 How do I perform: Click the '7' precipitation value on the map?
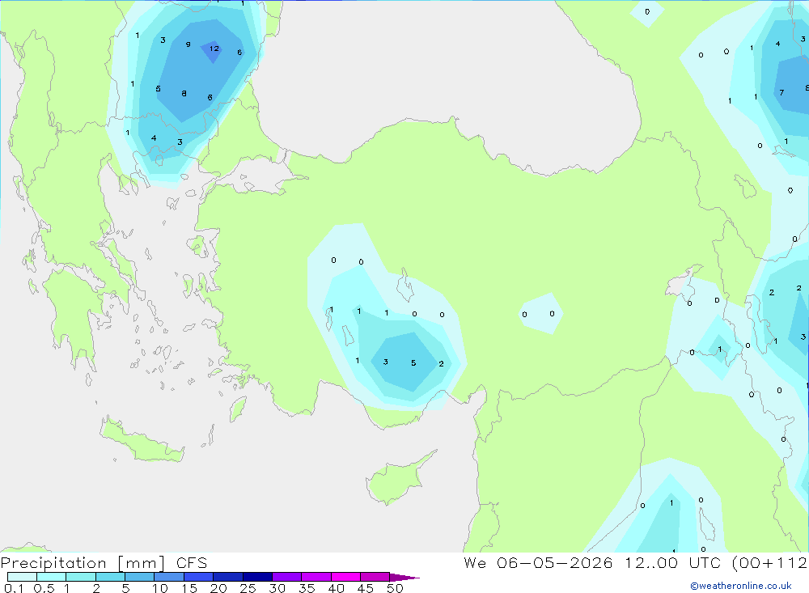pyautogui.click(x=781, y=93)
